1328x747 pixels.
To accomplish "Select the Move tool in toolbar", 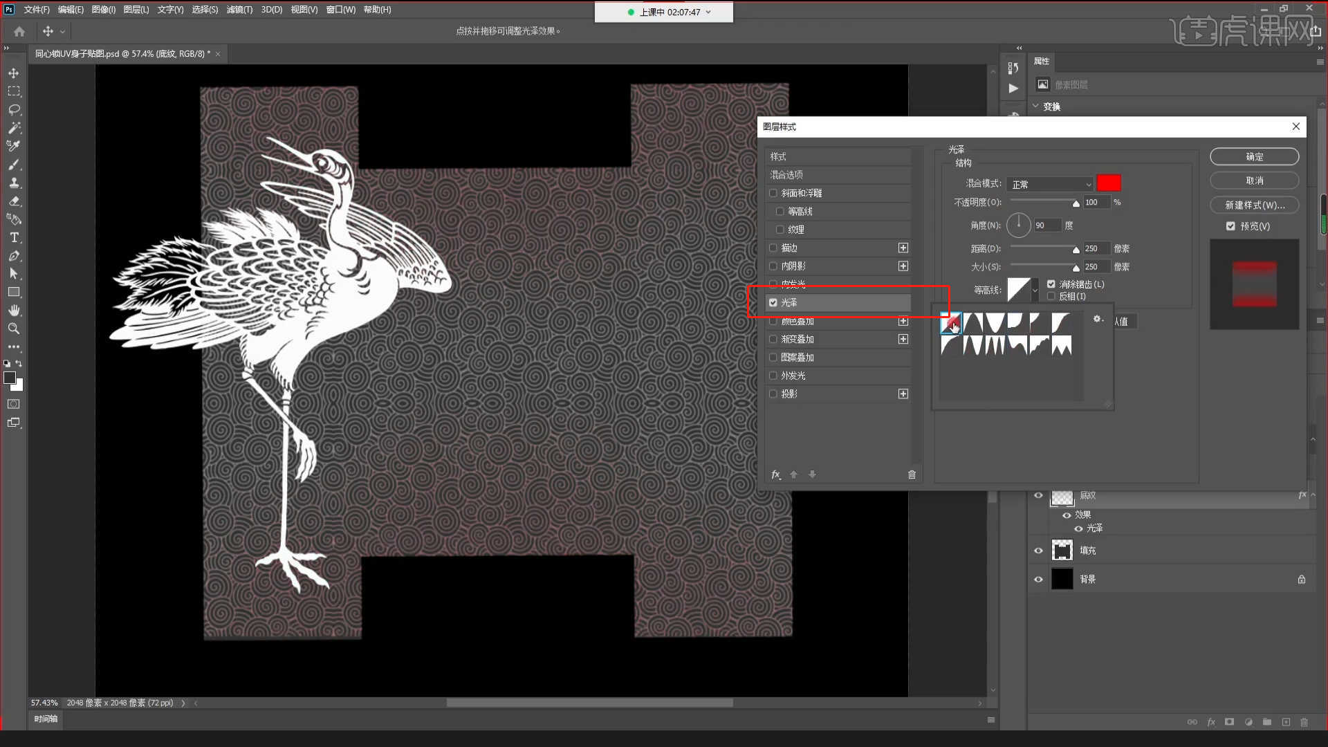I will (x=14, y=73).
